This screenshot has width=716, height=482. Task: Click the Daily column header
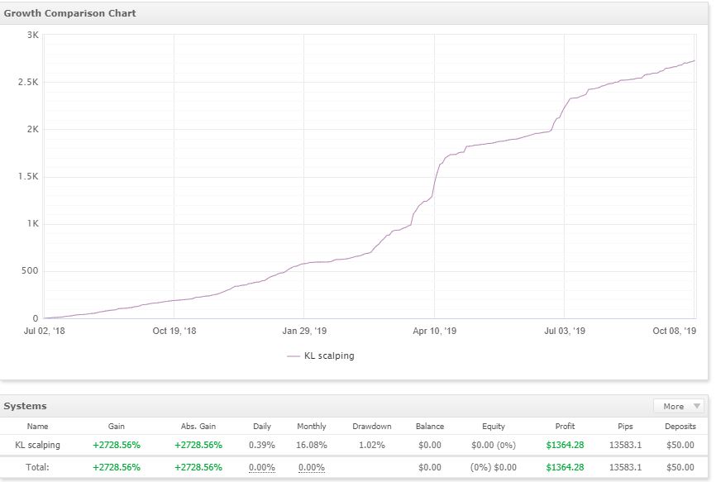262,427
